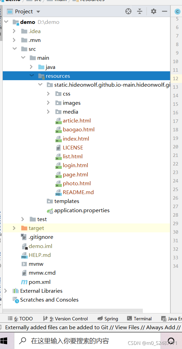The width and height of the screenshot is (182, 349).
Task: Expand the target folder
Action: point(14,228)
